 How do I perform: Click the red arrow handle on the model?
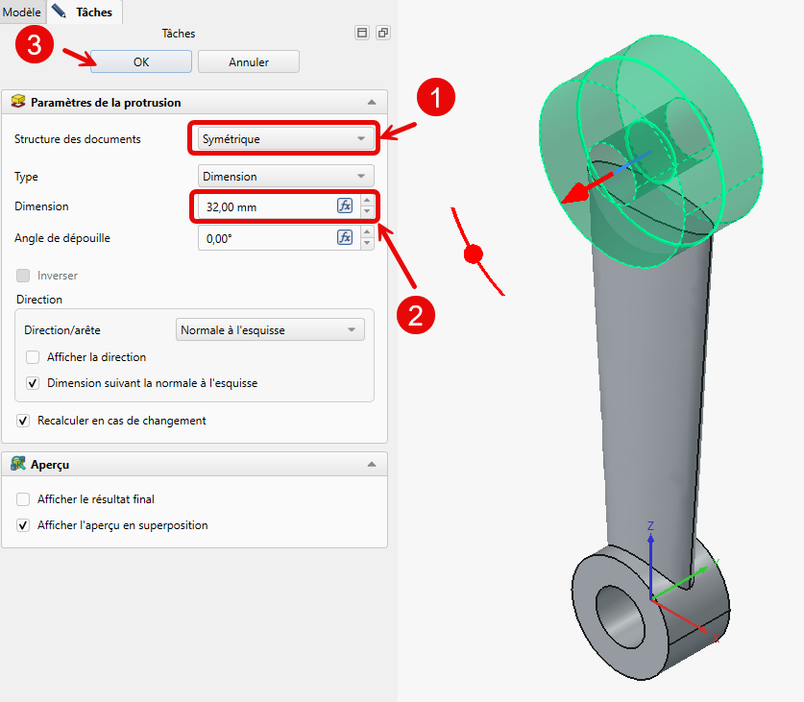pos(577,191)
